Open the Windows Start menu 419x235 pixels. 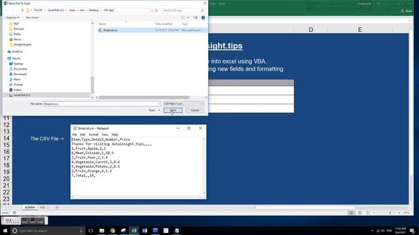tap(5, 230)
